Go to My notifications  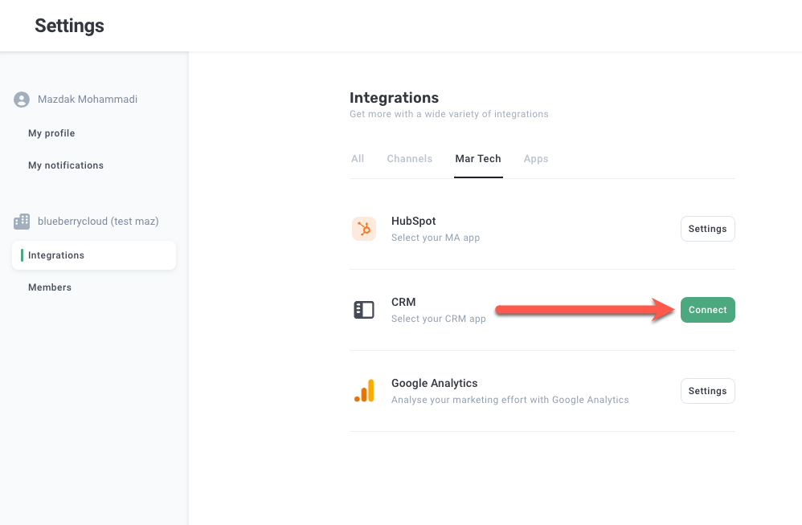66,165
